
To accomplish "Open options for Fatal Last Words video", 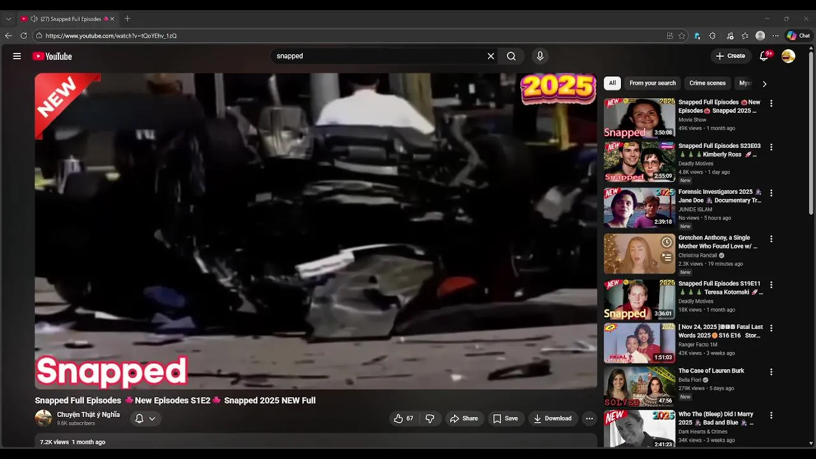I will [771, 328].
